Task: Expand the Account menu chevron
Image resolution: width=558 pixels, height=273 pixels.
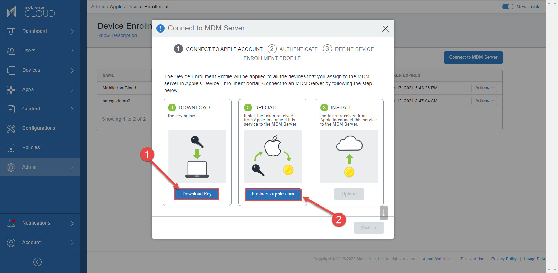Action: (72, 243)
